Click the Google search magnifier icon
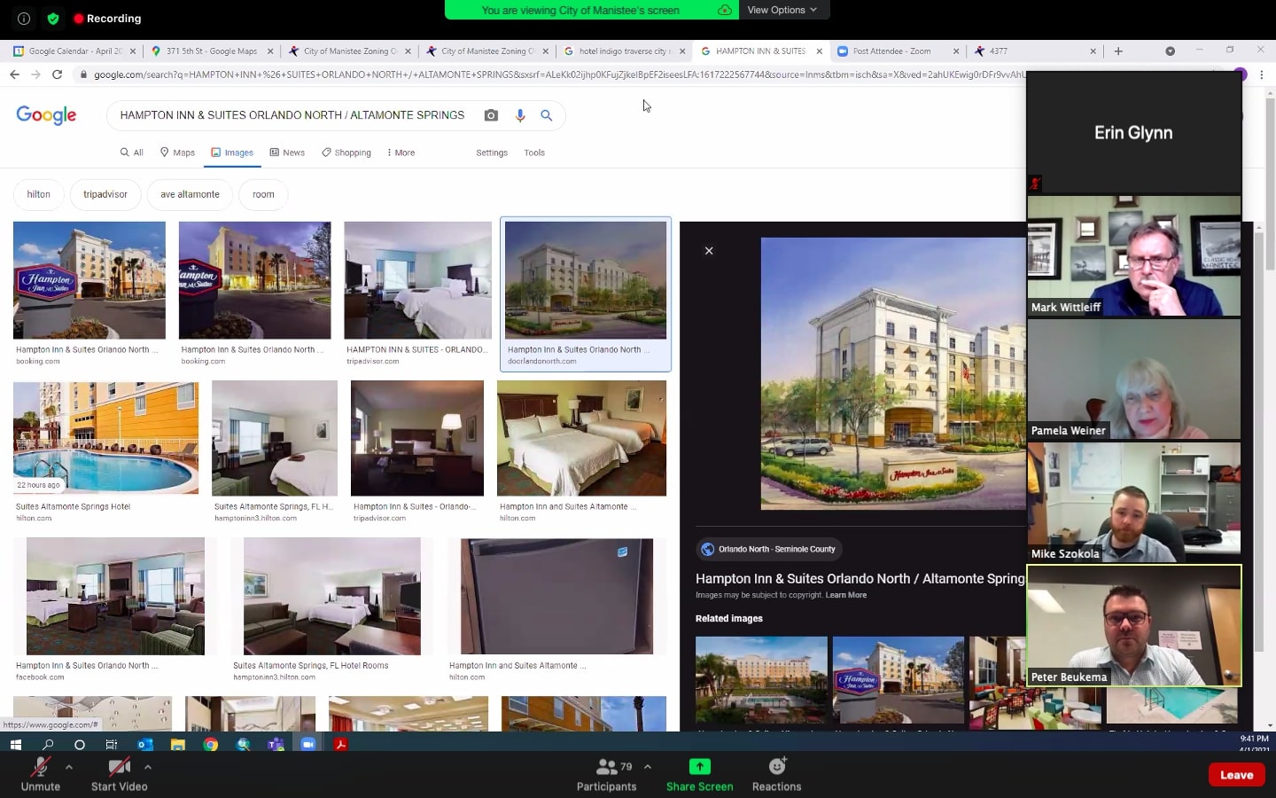 click(x=546, y=115)
